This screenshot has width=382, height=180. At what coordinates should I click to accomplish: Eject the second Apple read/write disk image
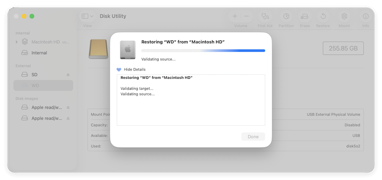[x=68, y=118]
